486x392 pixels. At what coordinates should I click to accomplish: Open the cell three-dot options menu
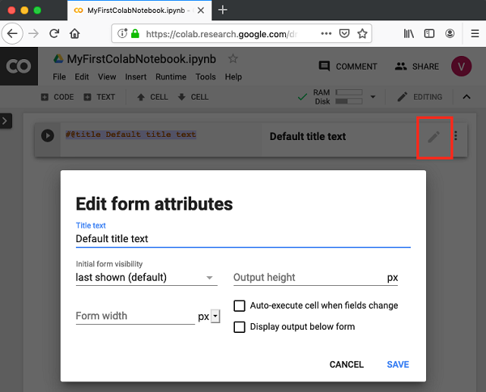click(x=455, y=136)
